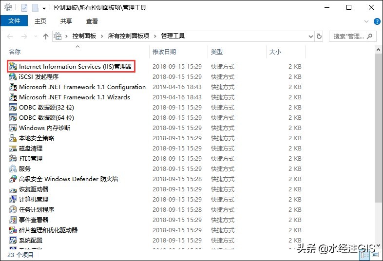Click 所有控制面板项 in the address breadcrumb
This screenshot has width=383, height=261.
129,36
